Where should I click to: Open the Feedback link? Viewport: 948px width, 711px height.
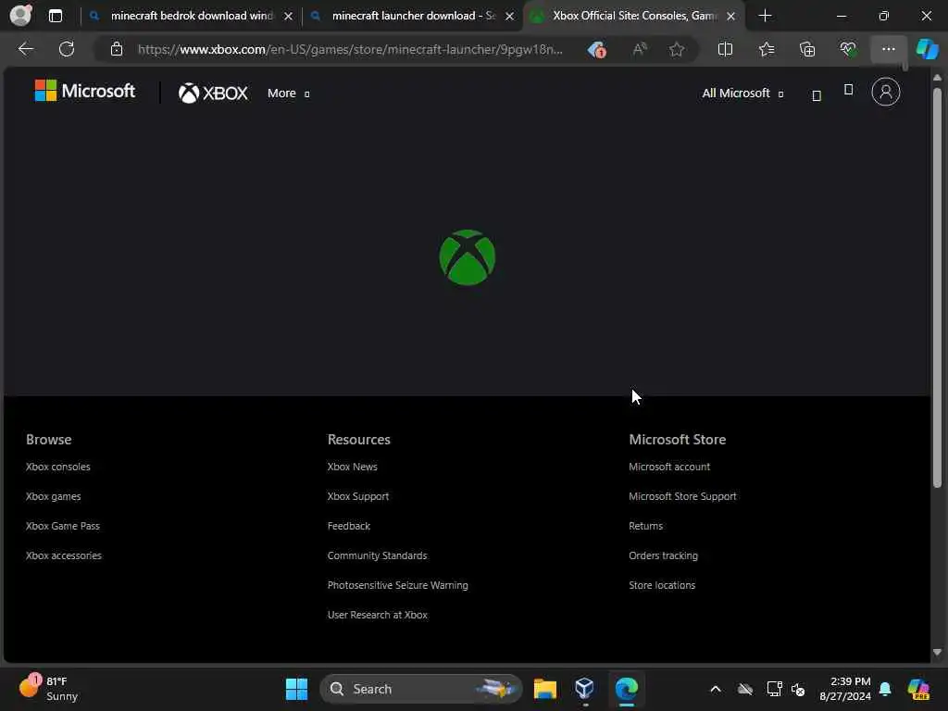coord(349,526)
